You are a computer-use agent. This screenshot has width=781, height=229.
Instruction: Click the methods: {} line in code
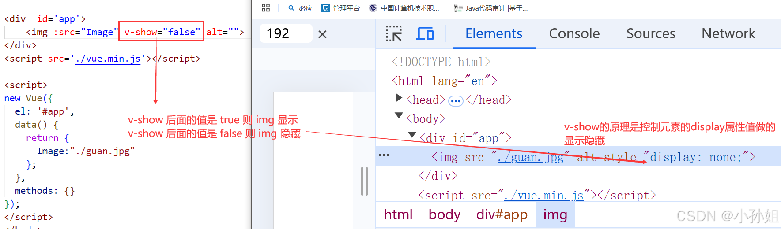[x=45, y=191]
